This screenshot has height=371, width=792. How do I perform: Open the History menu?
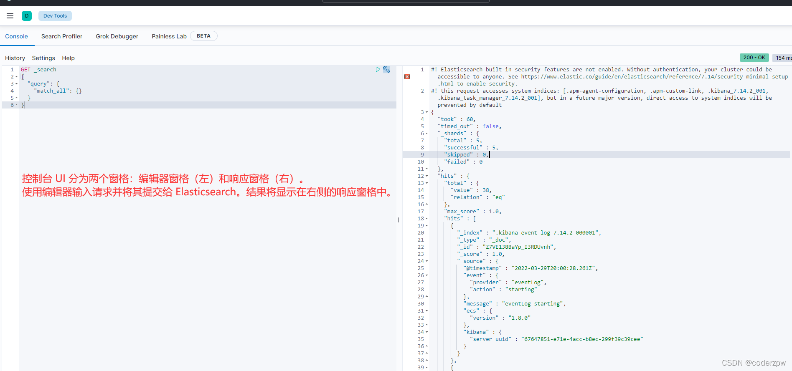15,58
